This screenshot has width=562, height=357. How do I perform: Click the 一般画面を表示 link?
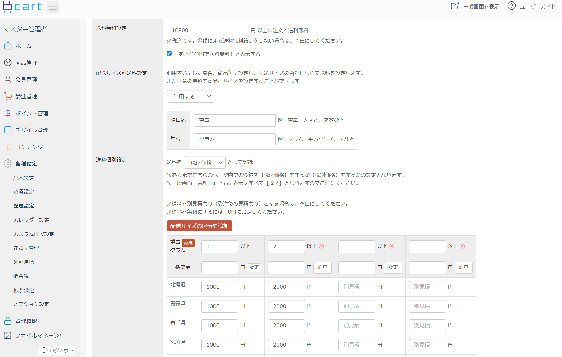pyautogui.click(x=481, y=7)
